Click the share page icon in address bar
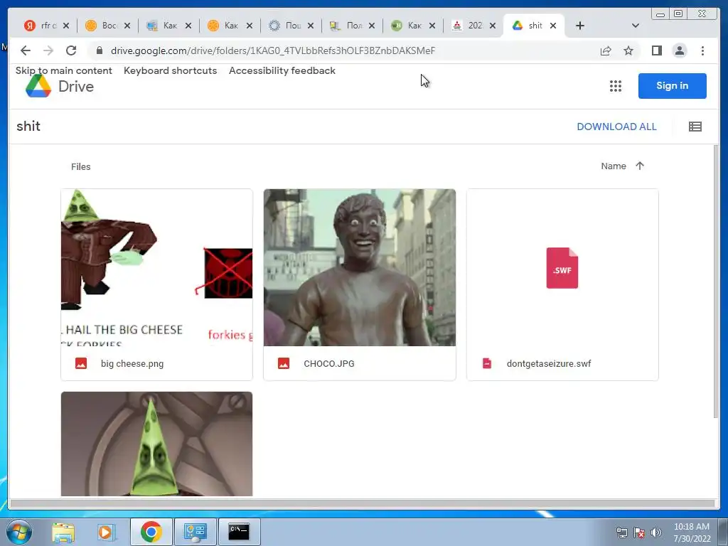The image size is (728, 546). [x=606, y=50]
